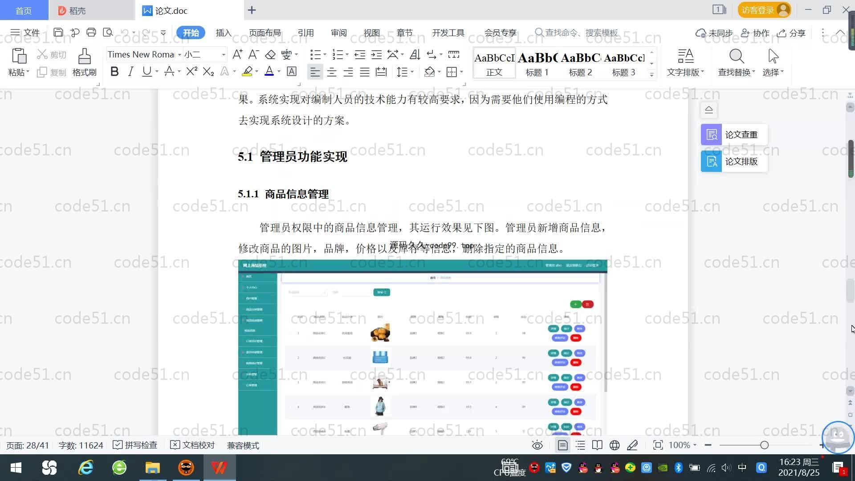Click the search commands input field
Image resolution: width=855 pixels, height=481 pixels.
point(577,33)
